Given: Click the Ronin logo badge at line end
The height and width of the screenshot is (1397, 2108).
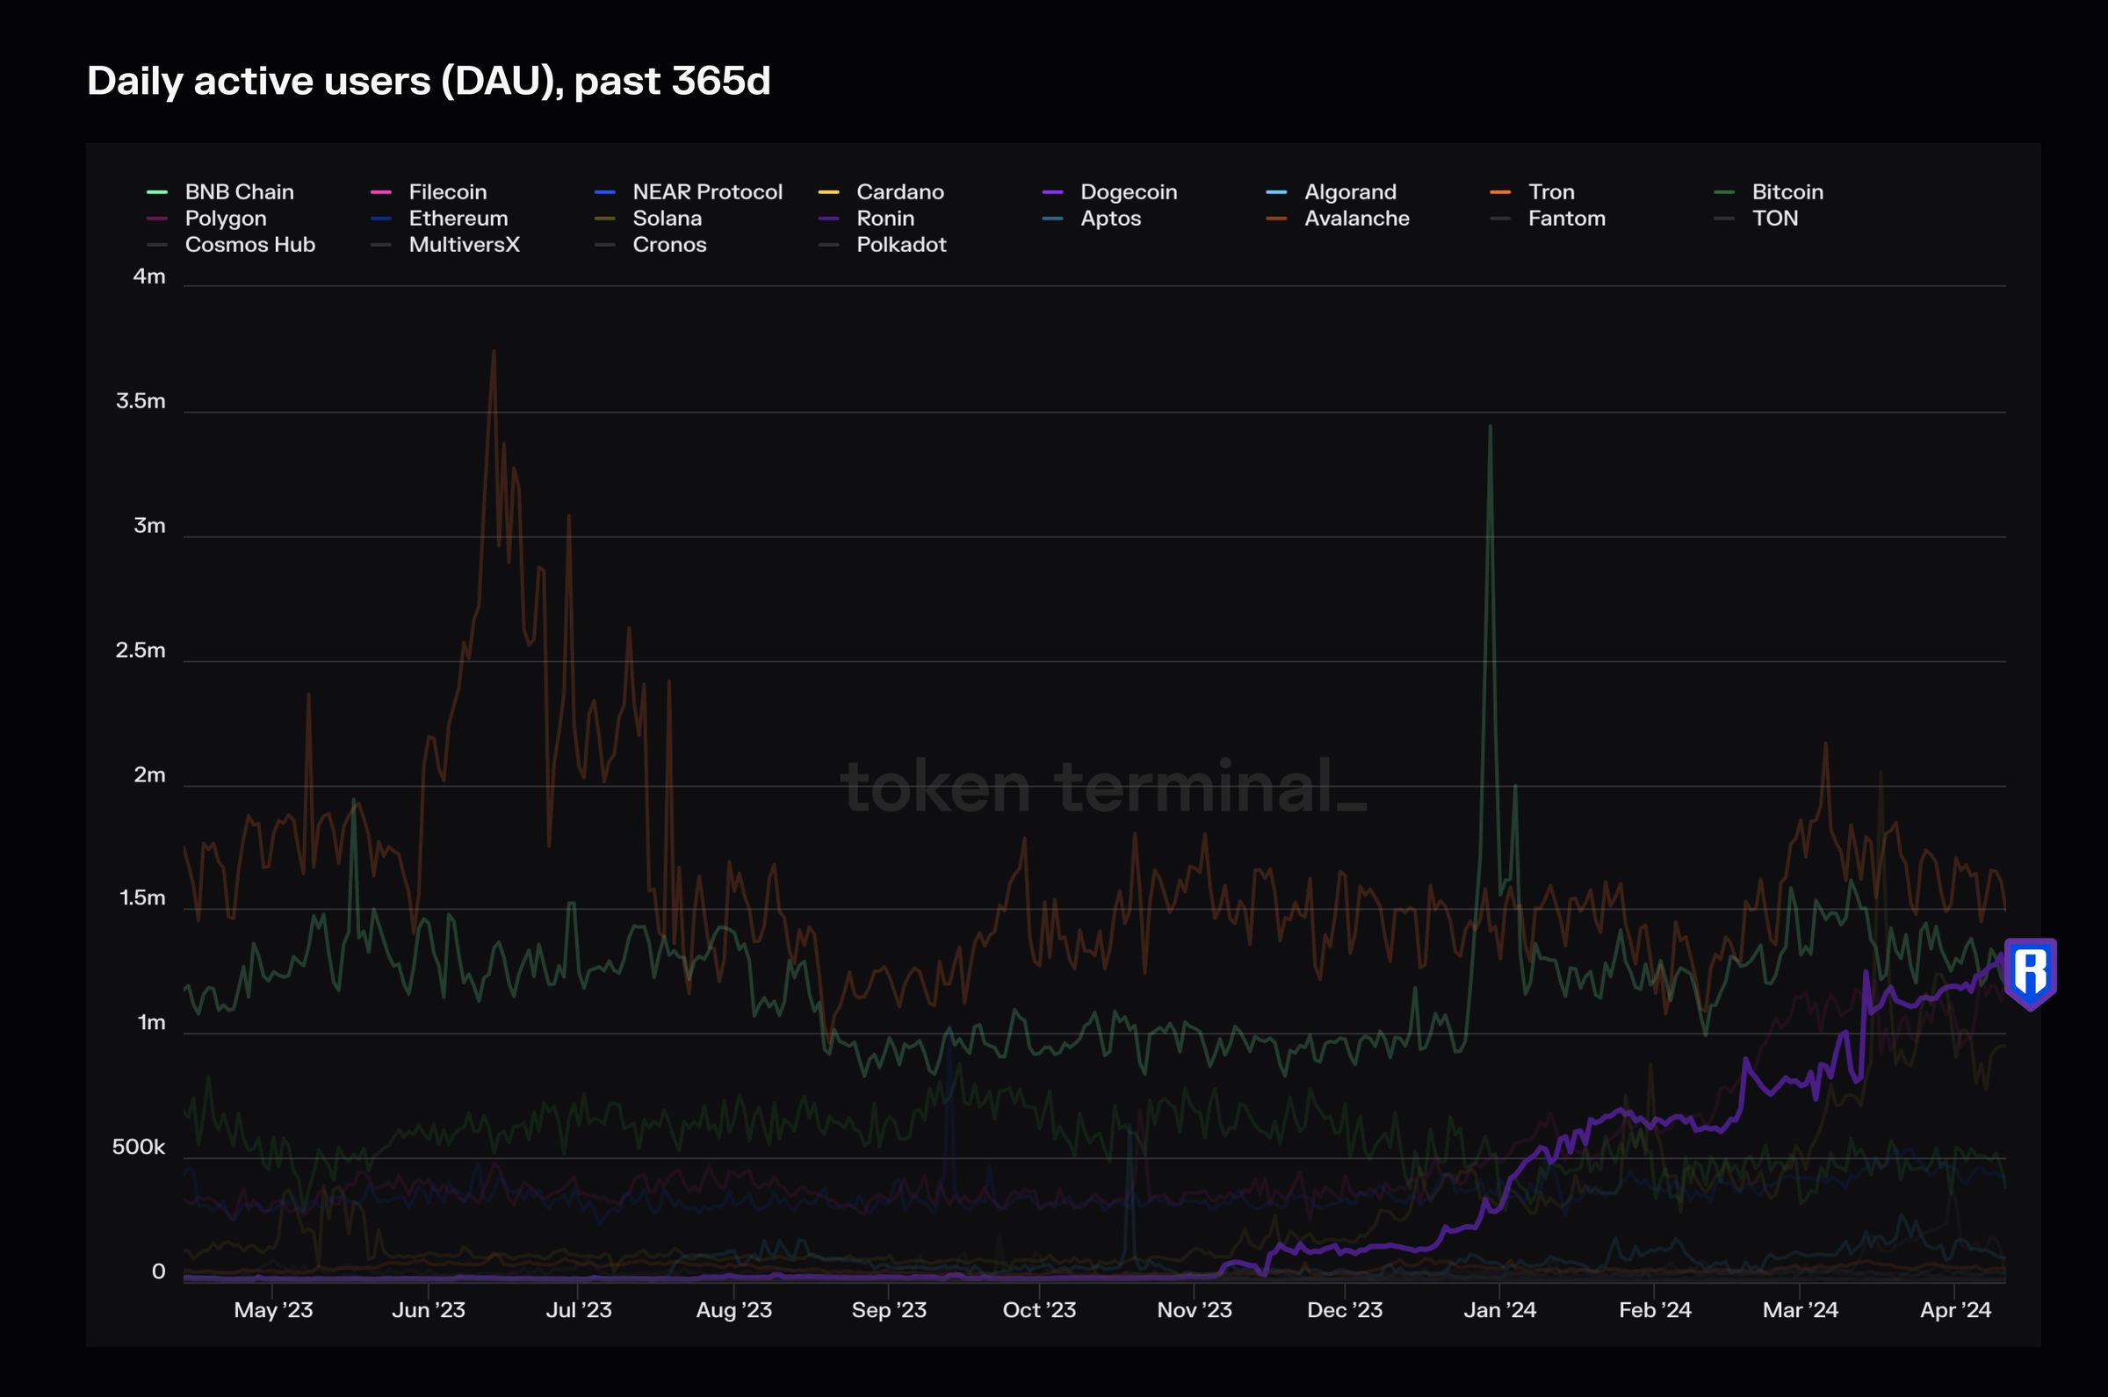Looking at the screenshot, I should 2030,973.
